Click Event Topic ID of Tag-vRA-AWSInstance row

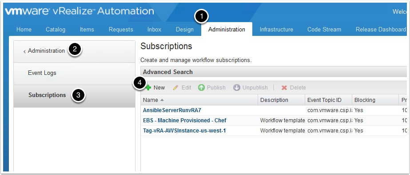330,131
